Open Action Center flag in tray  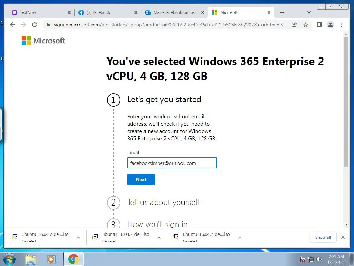click(x=302, y=259)
